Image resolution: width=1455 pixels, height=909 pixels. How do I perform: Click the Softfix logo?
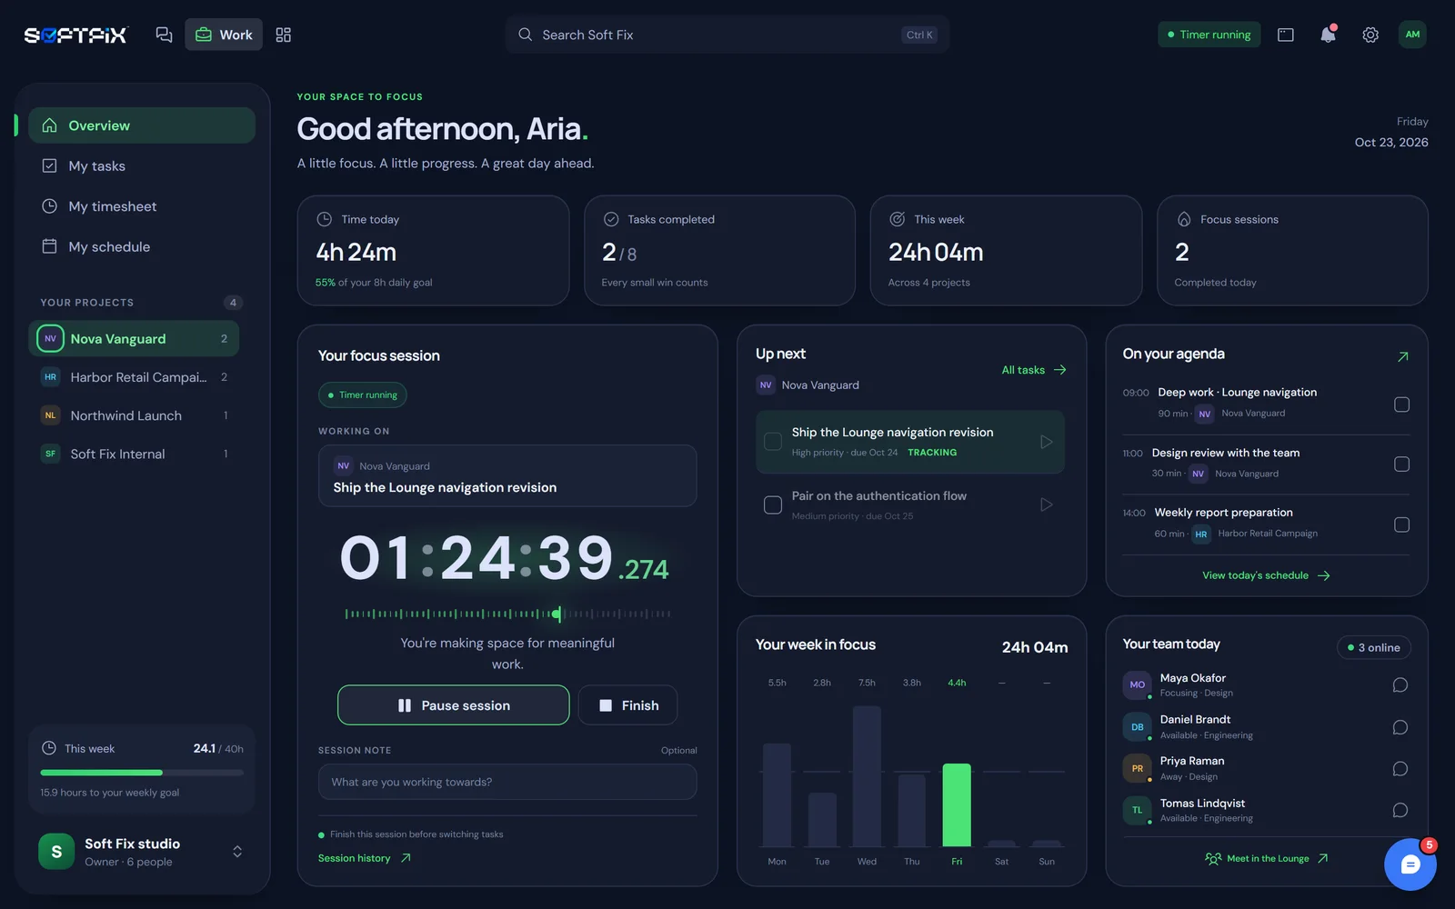[x=75, y=35]
